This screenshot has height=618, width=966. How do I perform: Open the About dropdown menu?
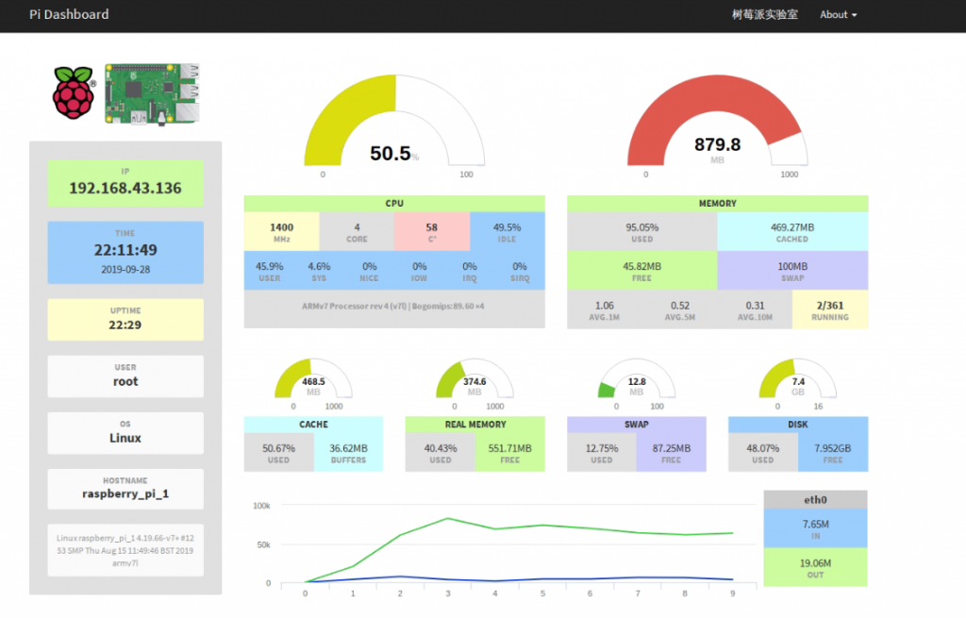click(838, 15)
